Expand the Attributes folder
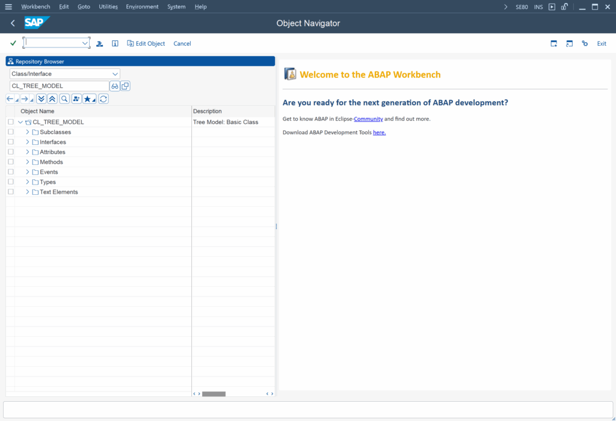This screenshot has width=616, height=421. coord(28,152)
